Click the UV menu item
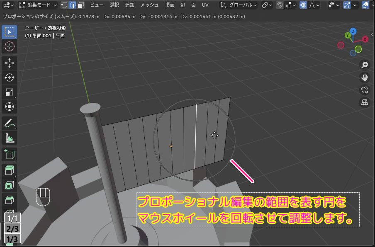 coord(205,5)
